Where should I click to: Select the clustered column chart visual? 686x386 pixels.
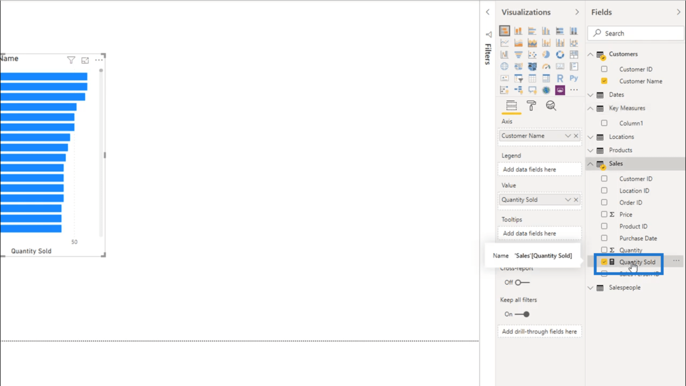546,31
